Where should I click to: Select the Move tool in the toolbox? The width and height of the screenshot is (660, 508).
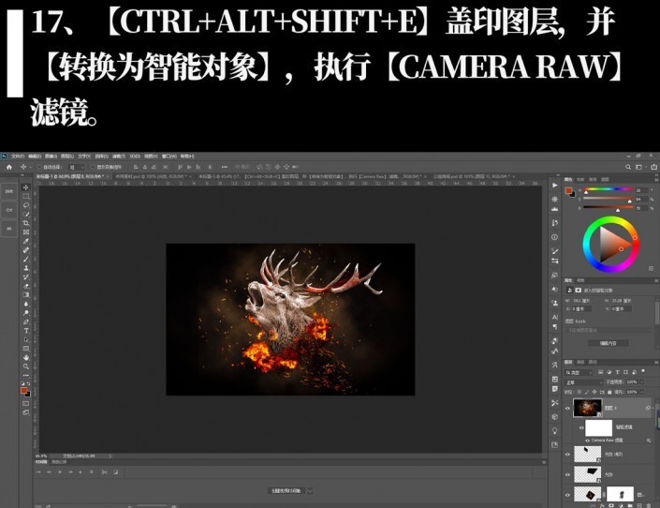[x=26, y=187]
